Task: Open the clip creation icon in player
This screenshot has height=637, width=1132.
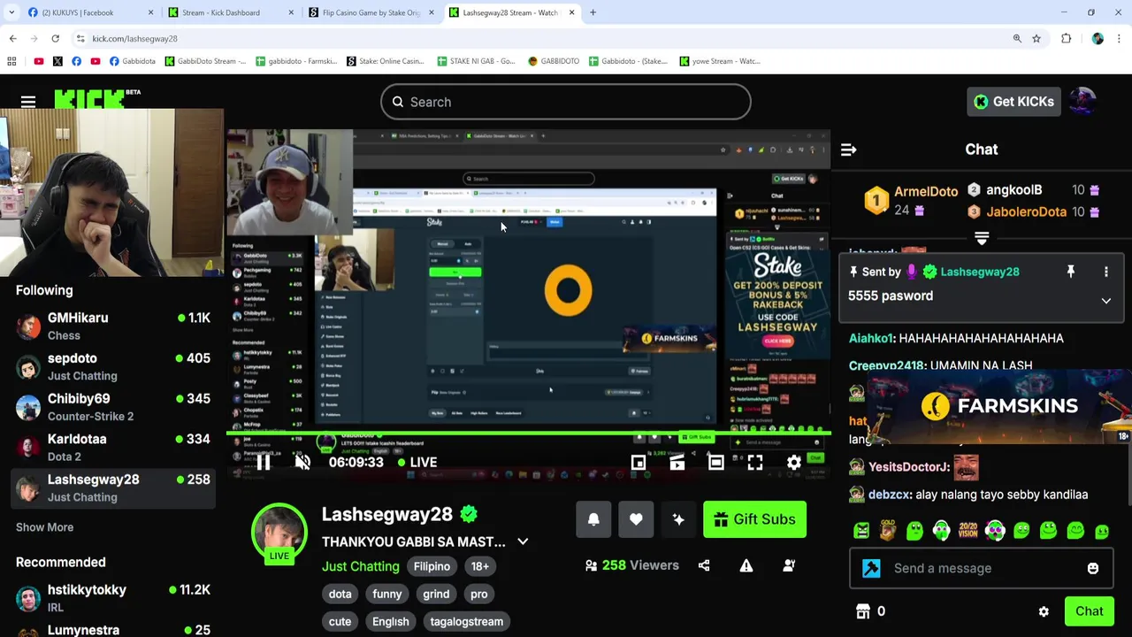Action: tap(677, 462)
